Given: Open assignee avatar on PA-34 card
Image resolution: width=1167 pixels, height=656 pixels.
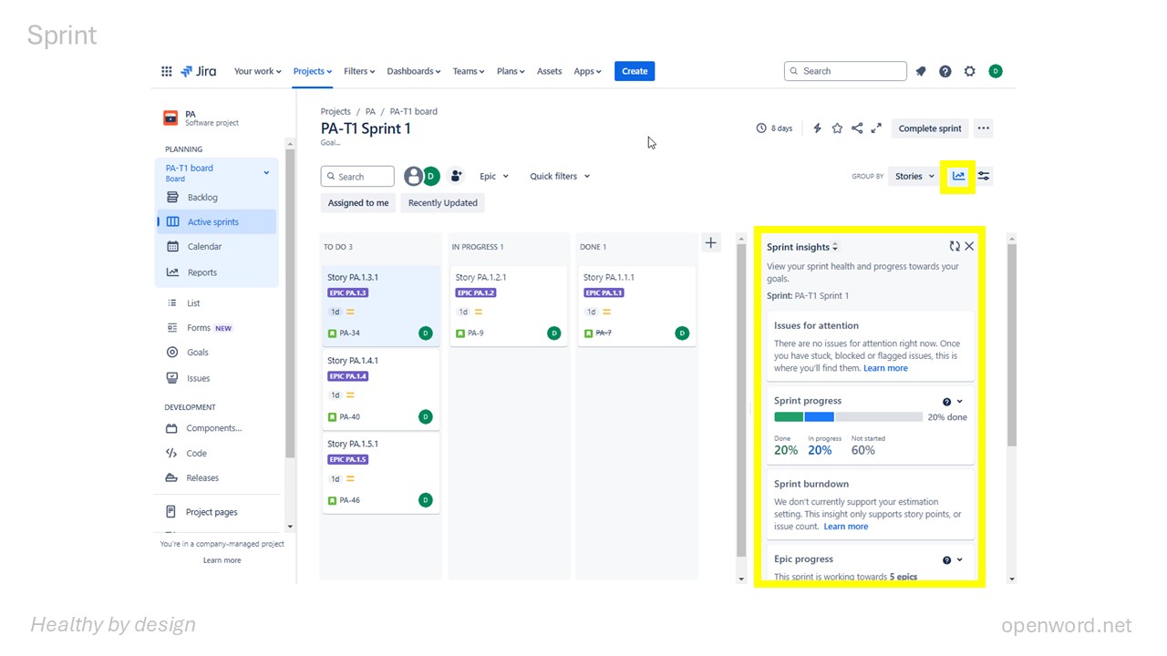Looking at the screenshot, I should [425, 333].
